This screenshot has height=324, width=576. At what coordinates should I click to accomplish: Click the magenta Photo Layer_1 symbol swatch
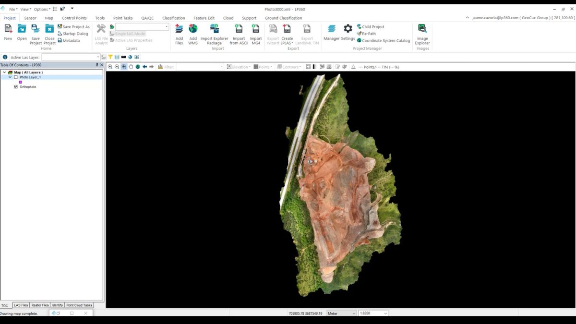(21, 82)
